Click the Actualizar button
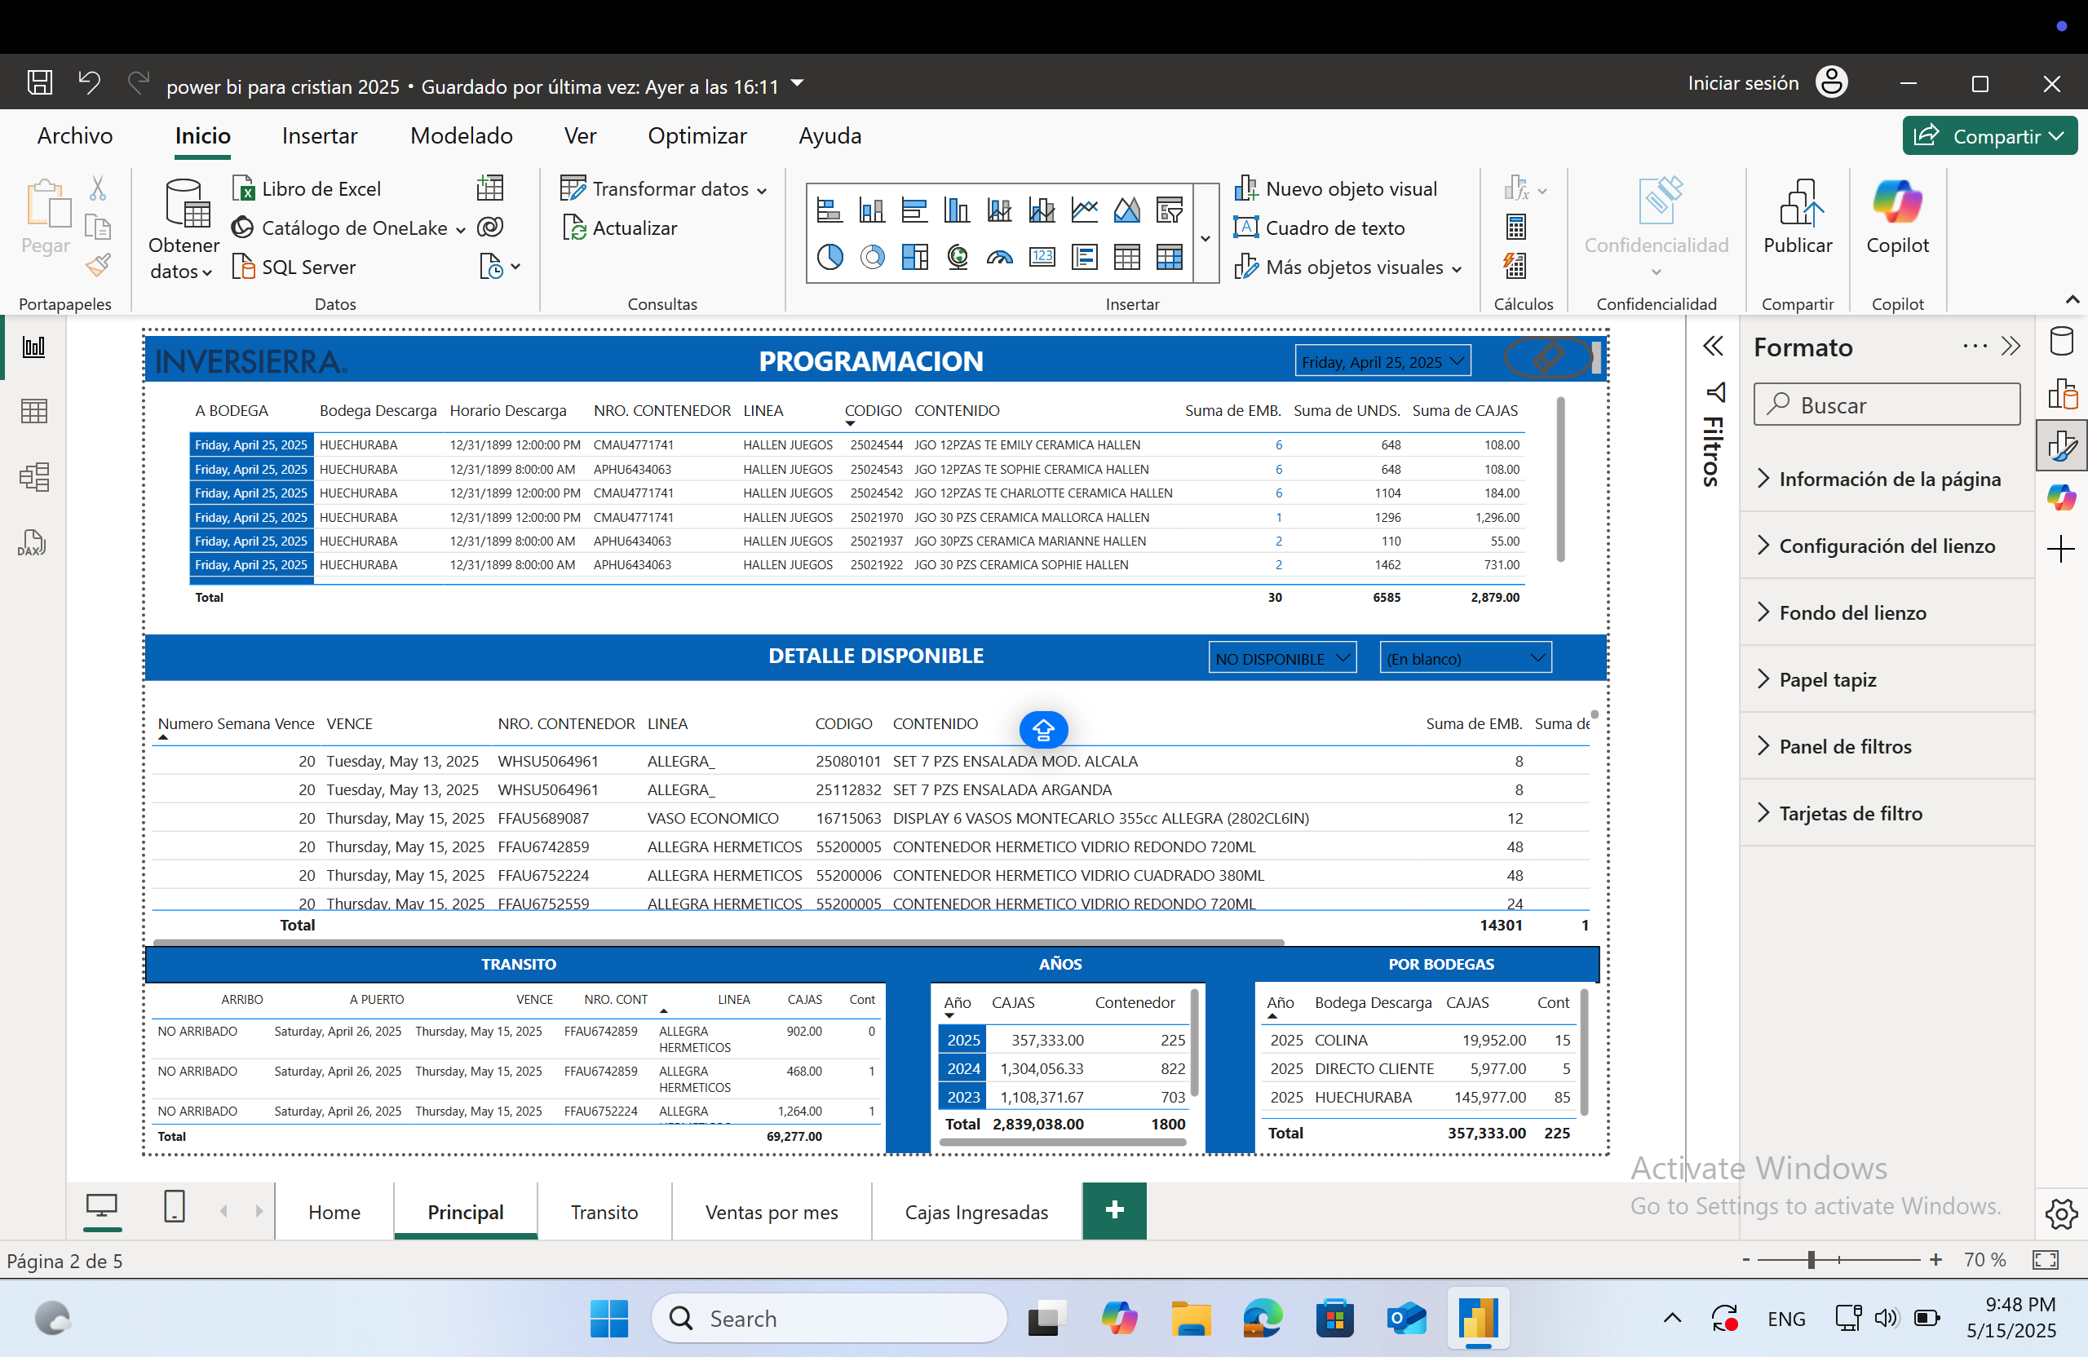The height and width of the screenshot is (1357, 2088). (622, 228)
